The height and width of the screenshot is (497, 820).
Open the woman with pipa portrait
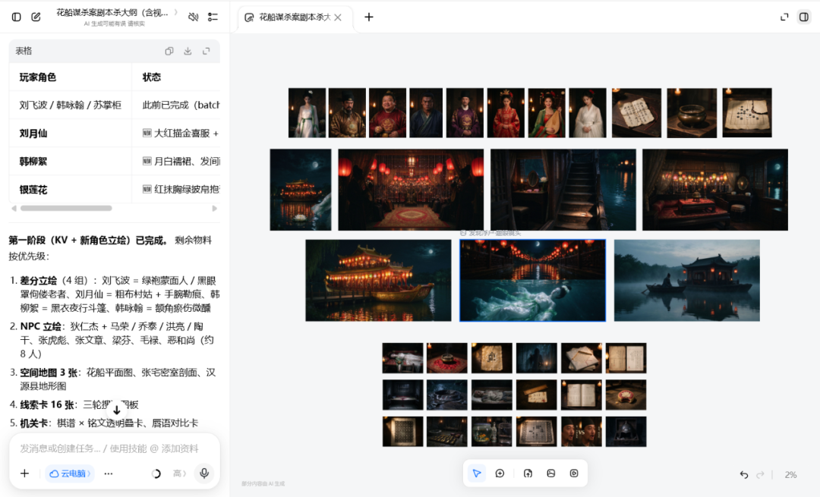[x=547, y=113]
